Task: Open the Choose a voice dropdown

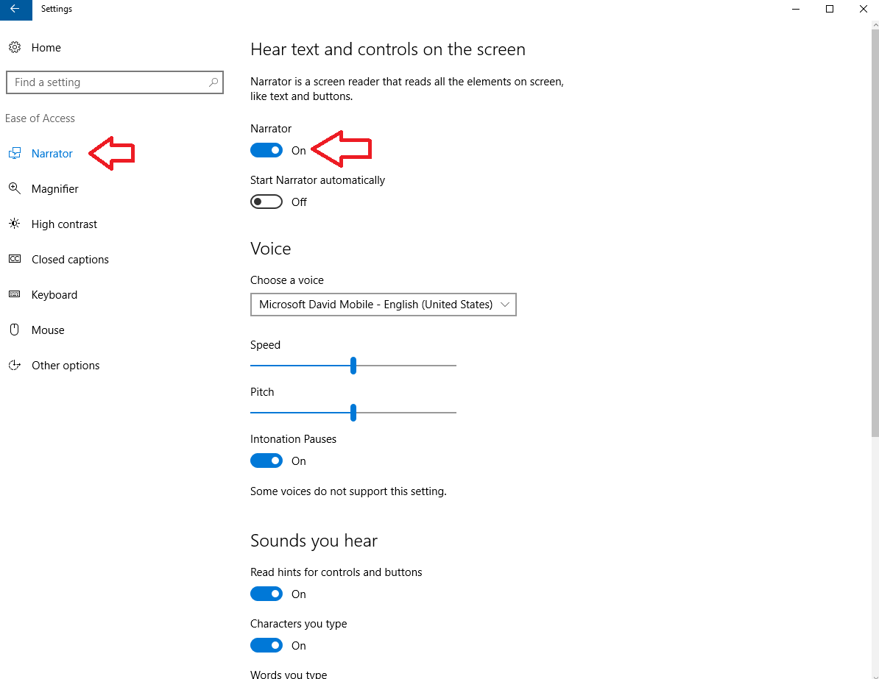Action: point(383,305)
